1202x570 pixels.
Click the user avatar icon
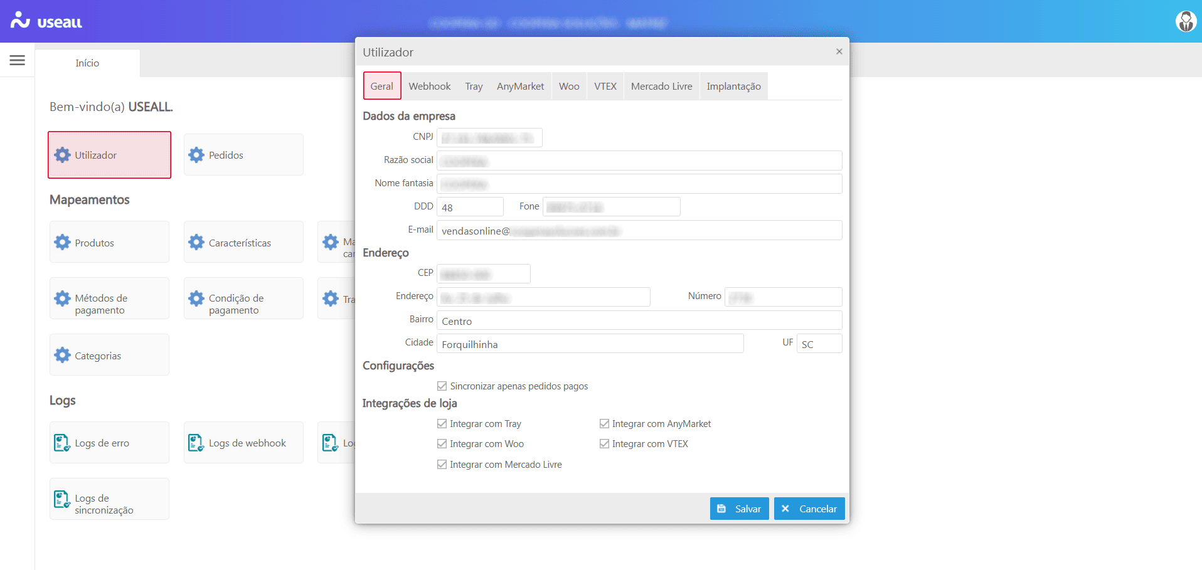click(x=1185, y=21)
